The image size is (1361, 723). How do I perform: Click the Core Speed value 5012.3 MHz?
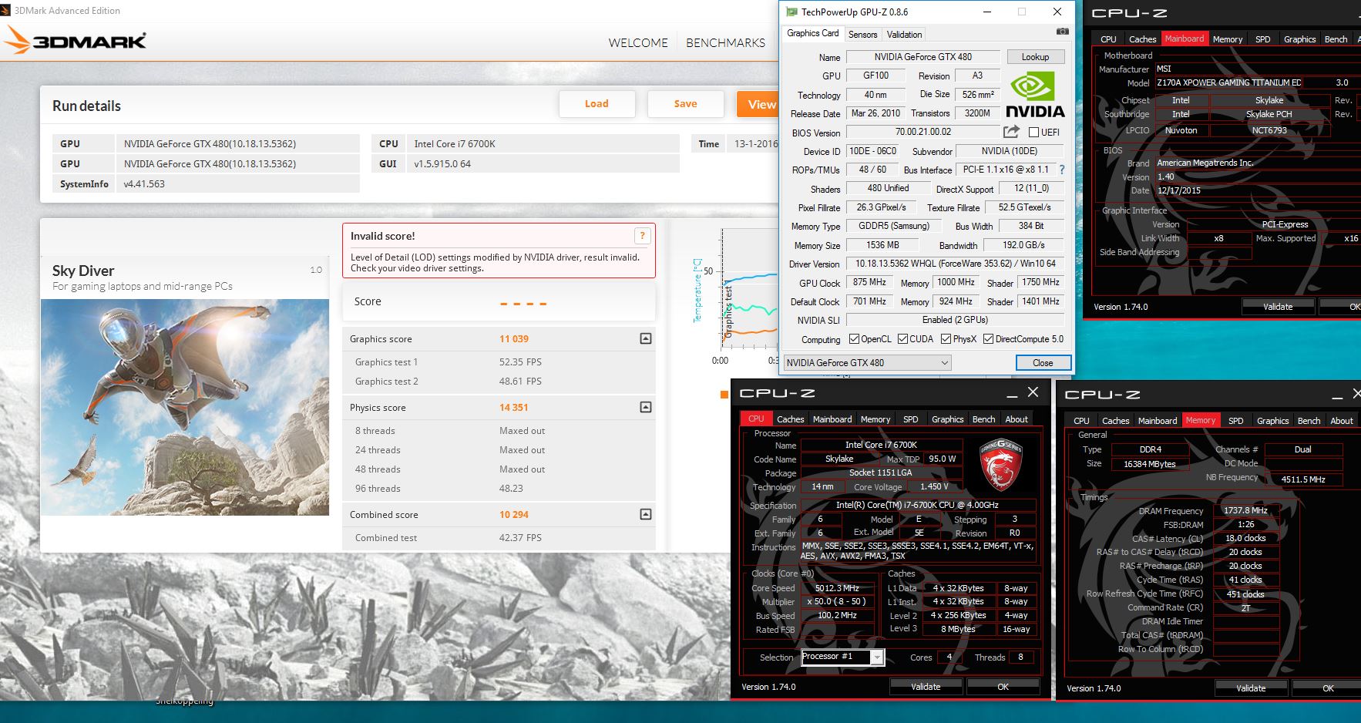coord(837,588)
